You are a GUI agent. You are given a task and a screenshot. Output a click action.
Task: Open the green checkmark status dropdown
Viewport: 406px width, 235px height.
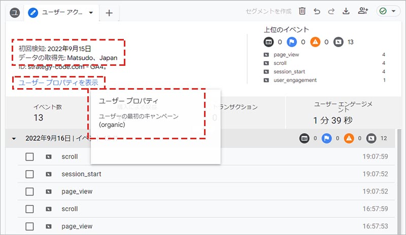coord(388,12)
